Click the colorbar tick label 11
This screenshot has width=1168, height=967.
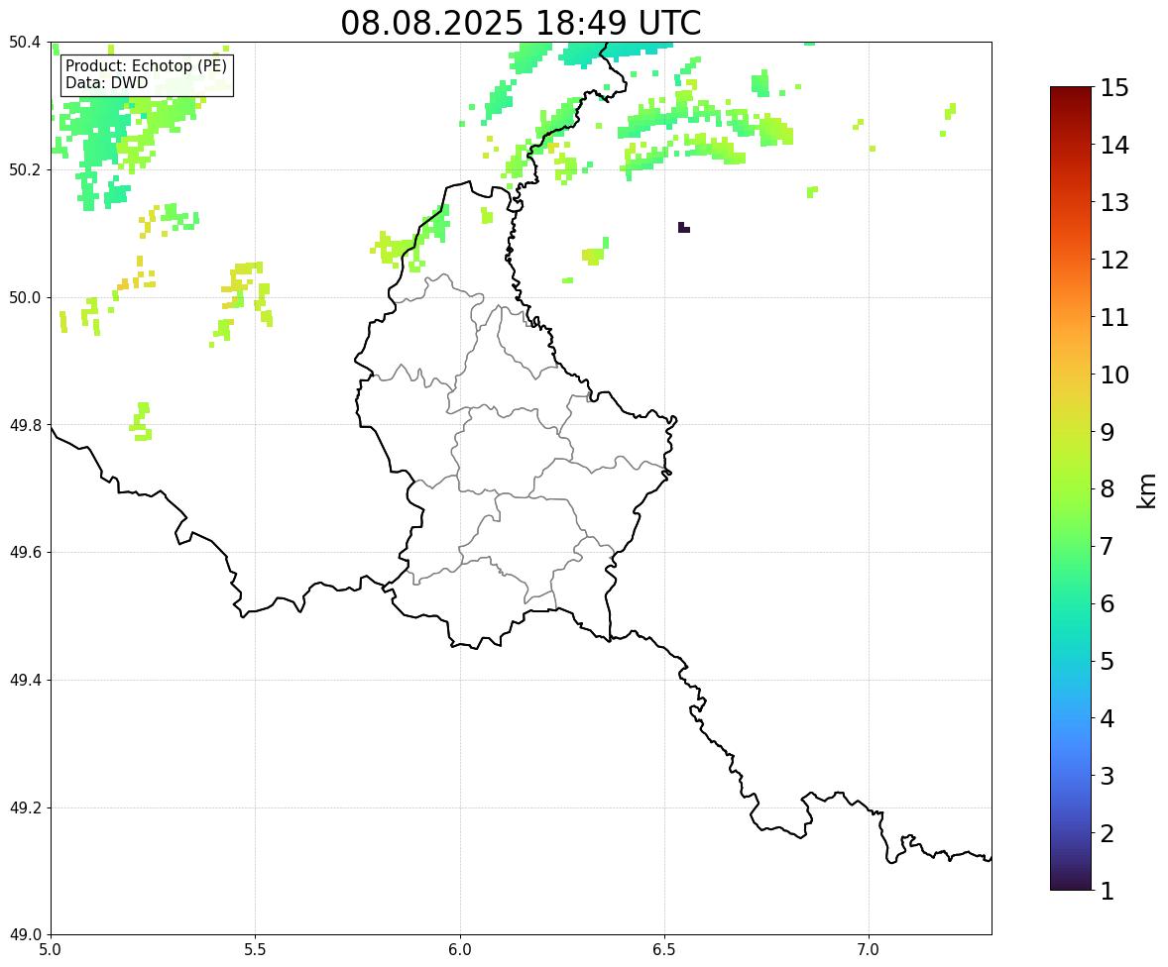point(1114,317)
